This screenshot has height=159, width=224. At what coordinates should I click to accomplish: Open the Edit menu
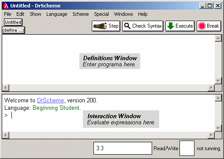[20, 14]
